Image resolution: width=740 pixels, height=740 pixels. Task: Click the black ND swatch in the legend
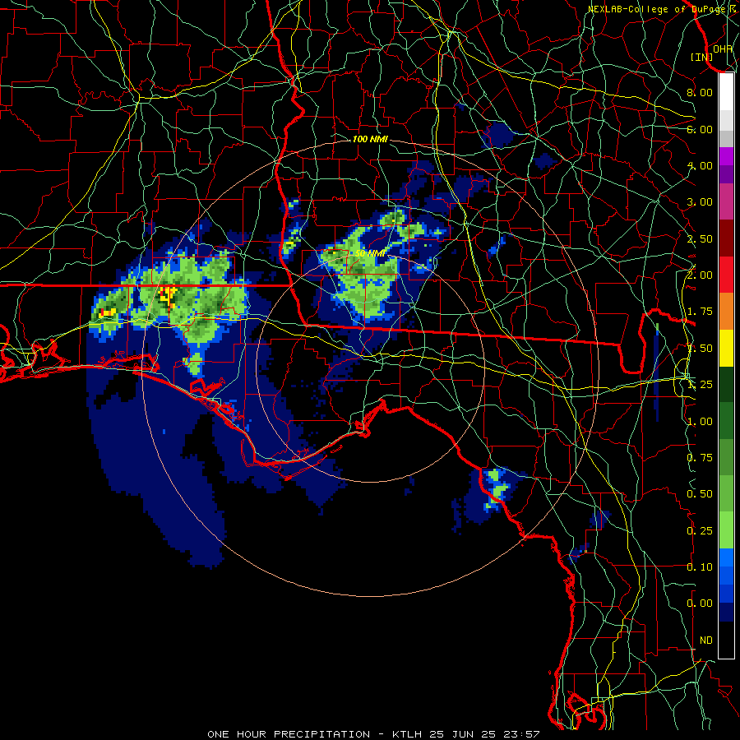726,640
